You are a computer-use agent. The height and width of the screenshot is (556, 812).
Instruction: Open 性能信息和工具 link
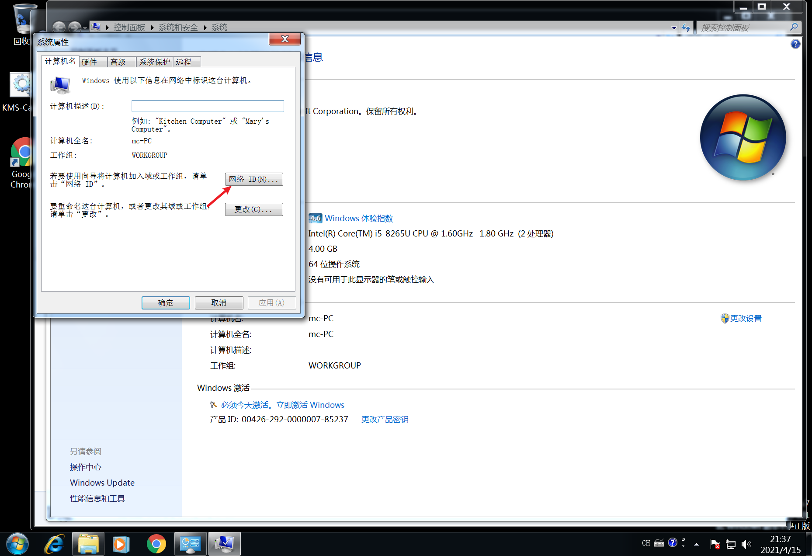[97, 498]
